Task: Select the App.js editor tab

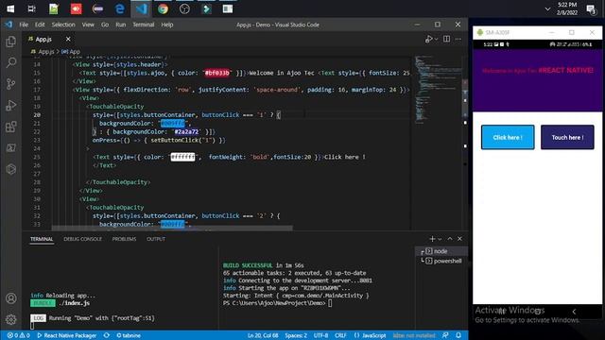Action: click(43, 39)
